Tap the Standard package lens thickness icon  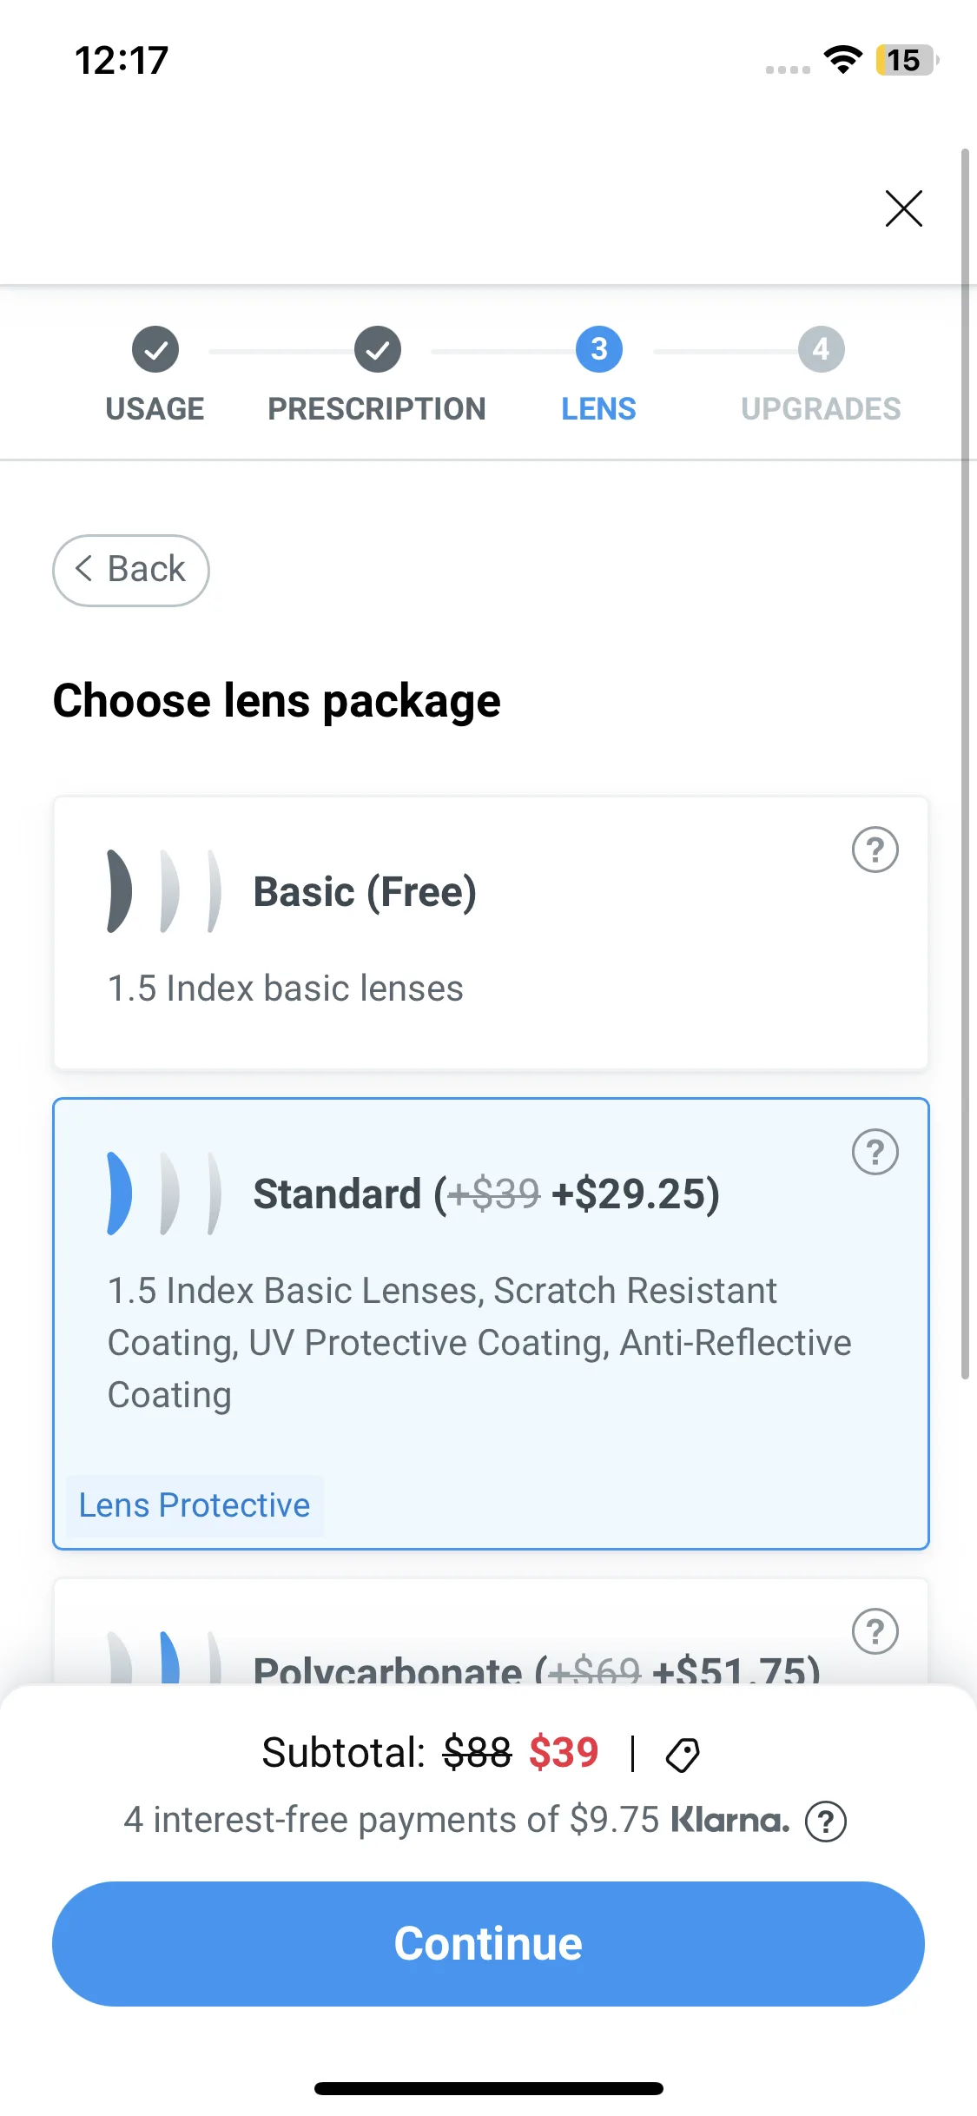163,1194
